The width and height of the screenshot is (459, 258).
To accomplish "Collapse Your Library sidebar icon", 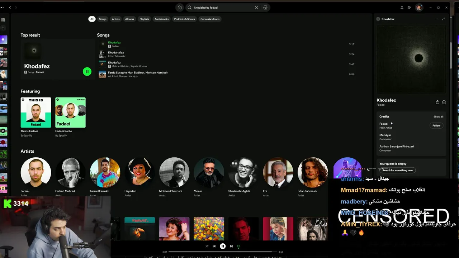I will pos(3,20).
